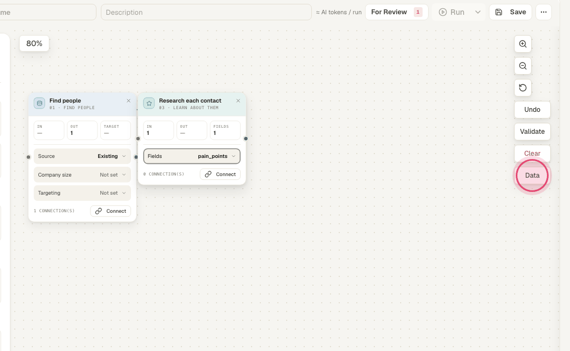Open the three-dot more options menu
This screenshot has height=351, width=570.
tap(544, 12)
